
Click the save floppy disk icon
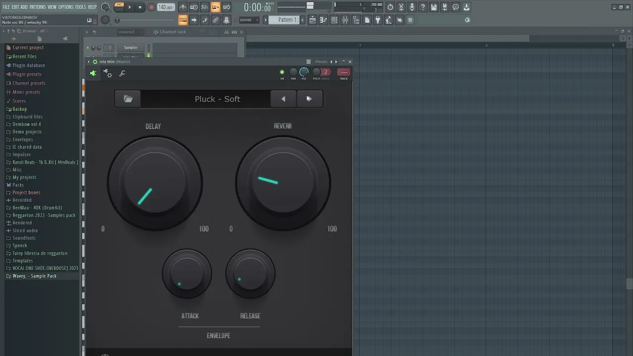point(434,7)
